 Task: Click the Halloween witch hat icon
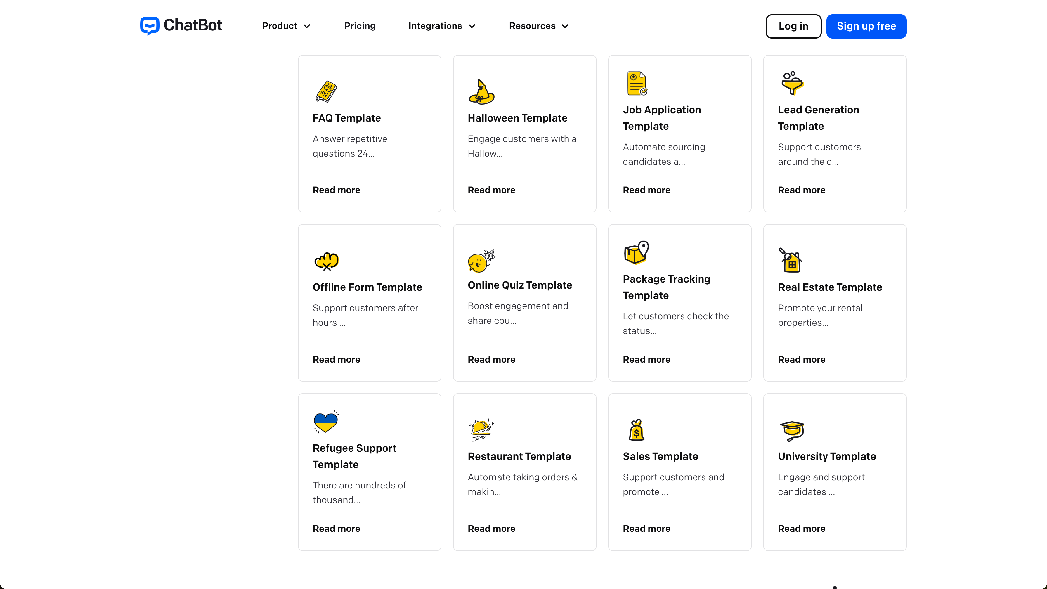(481, 91)
